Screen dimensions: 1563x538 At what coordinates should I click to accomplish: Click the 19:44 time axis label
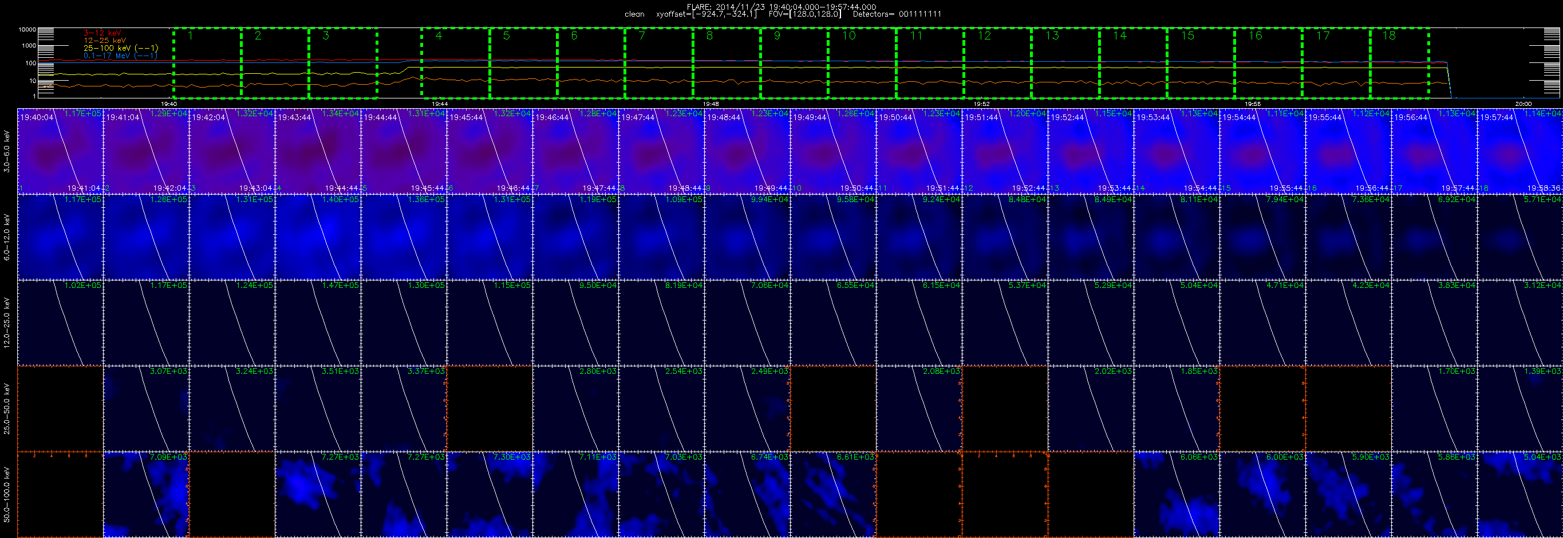tap(440, 104)
